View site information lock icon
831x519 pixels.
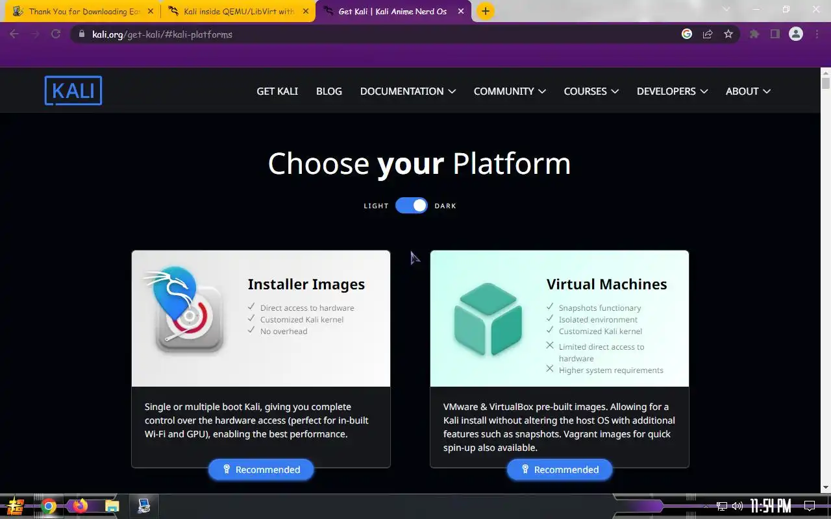coord(81,34)
